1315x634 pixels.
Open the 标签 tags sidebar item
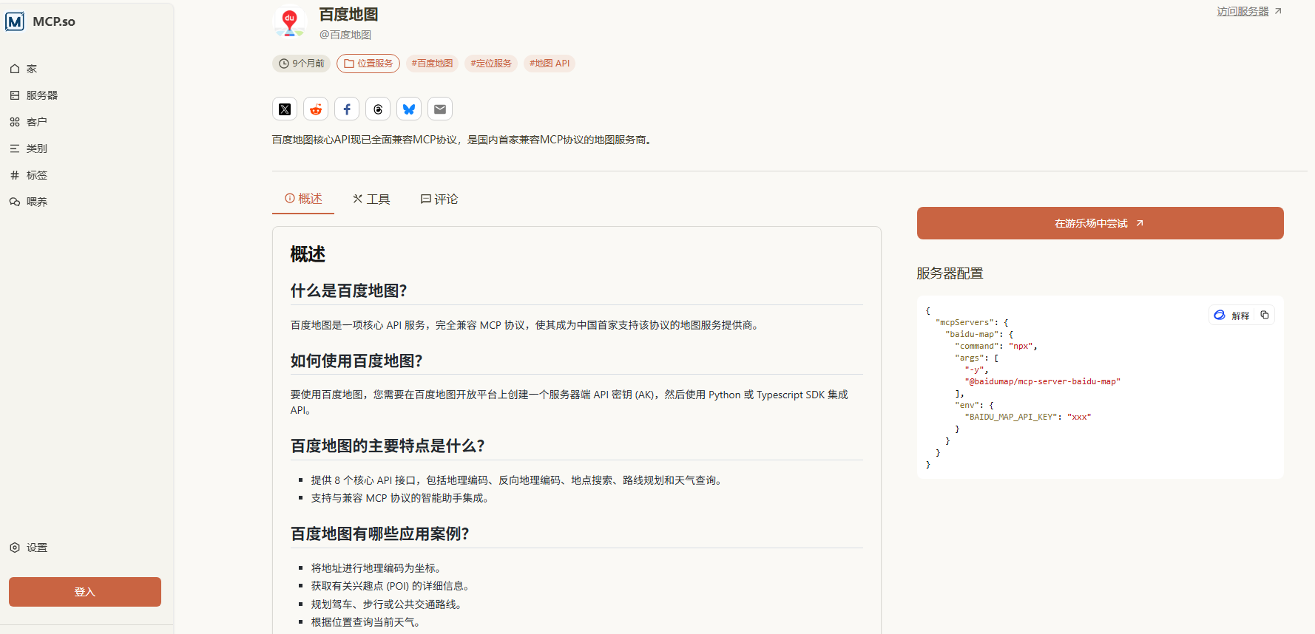tap(29, 175)
